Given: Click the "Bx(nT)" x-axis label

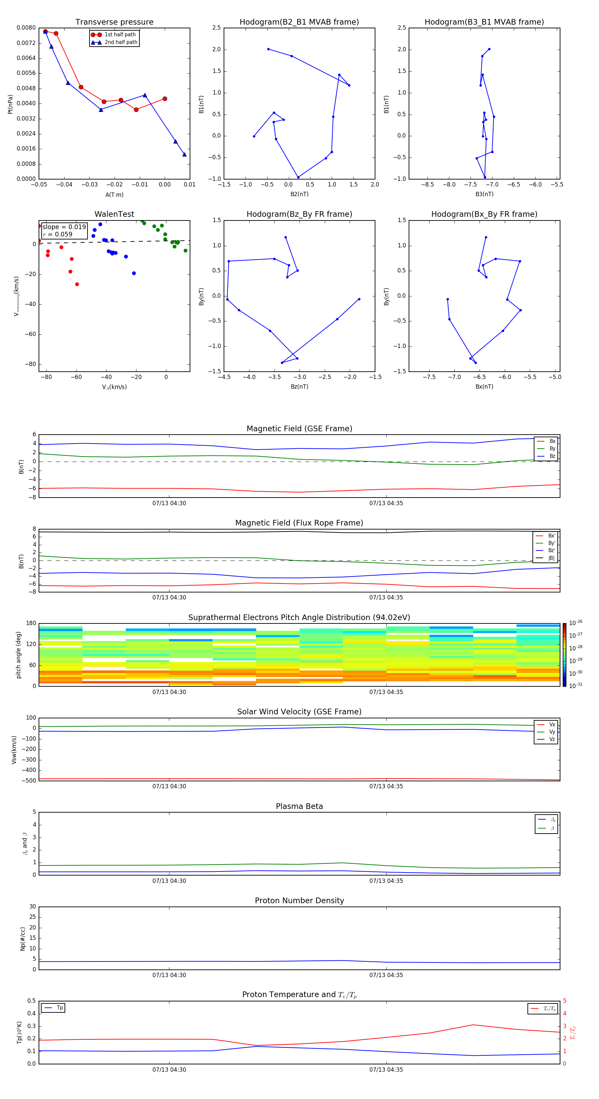Looking at the screenshot, I should point(484,387).
